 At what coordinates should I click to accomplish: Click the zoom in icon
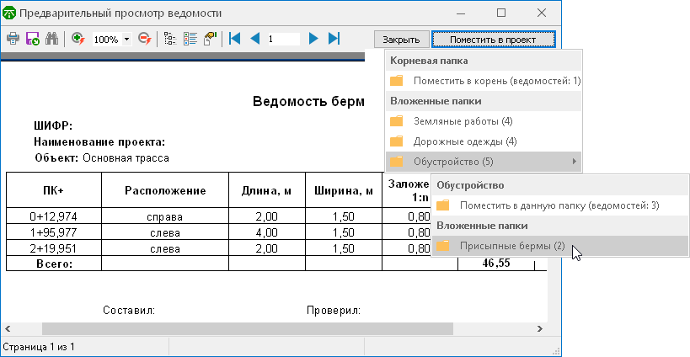(x=78, y=39)
